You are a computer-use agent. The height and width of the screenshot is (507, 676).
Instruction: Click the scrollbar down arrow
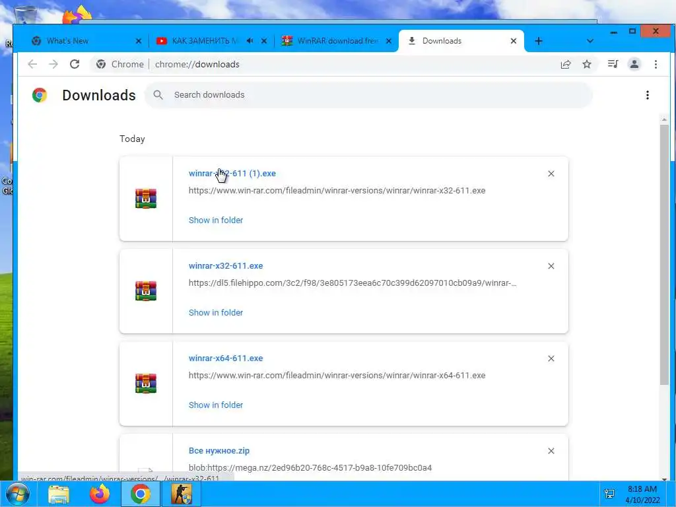(664, 479)
